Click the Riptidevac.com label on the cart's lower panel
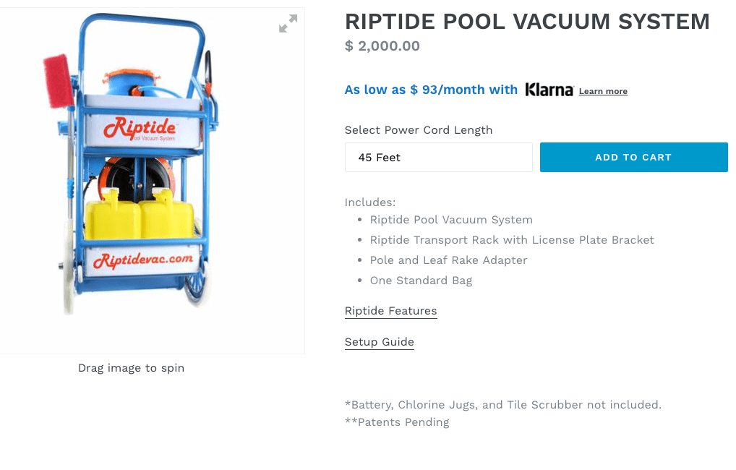Screen dimensions: 736x470 pyautogui.click(x=142, y=260)
